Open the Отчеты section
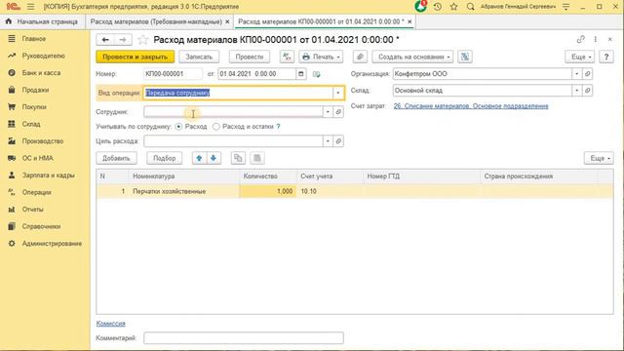Image resolution: width=624 pixels, height=351 pixels. [x=32, y=210]
